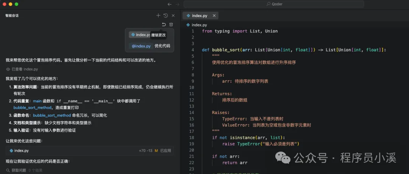Click the index.py file chip in the message bubble
409x174 pixels.
click(x=140, y=35)
